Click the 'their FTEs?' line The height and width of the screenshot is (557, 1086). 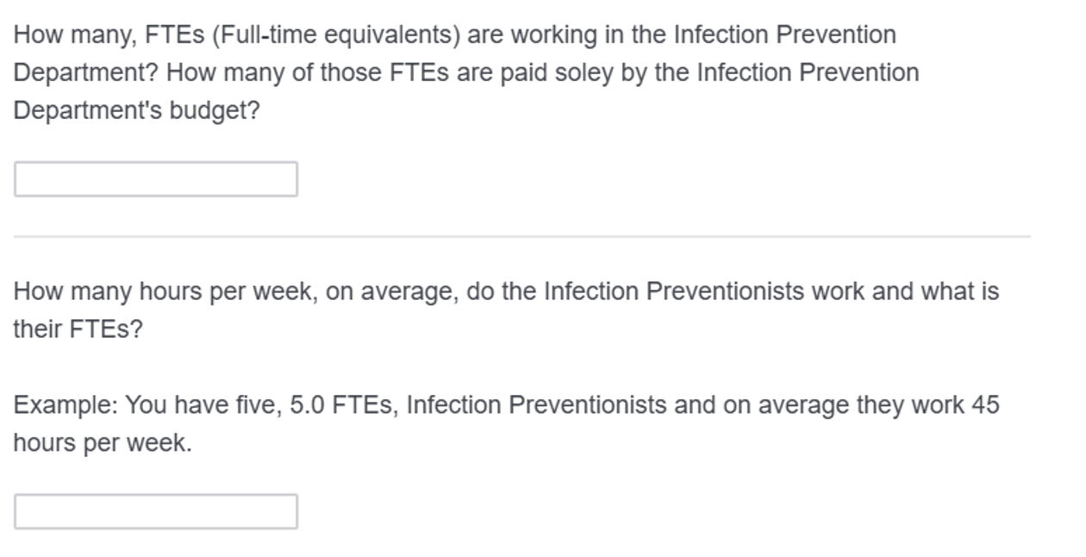tap(78, 329)
